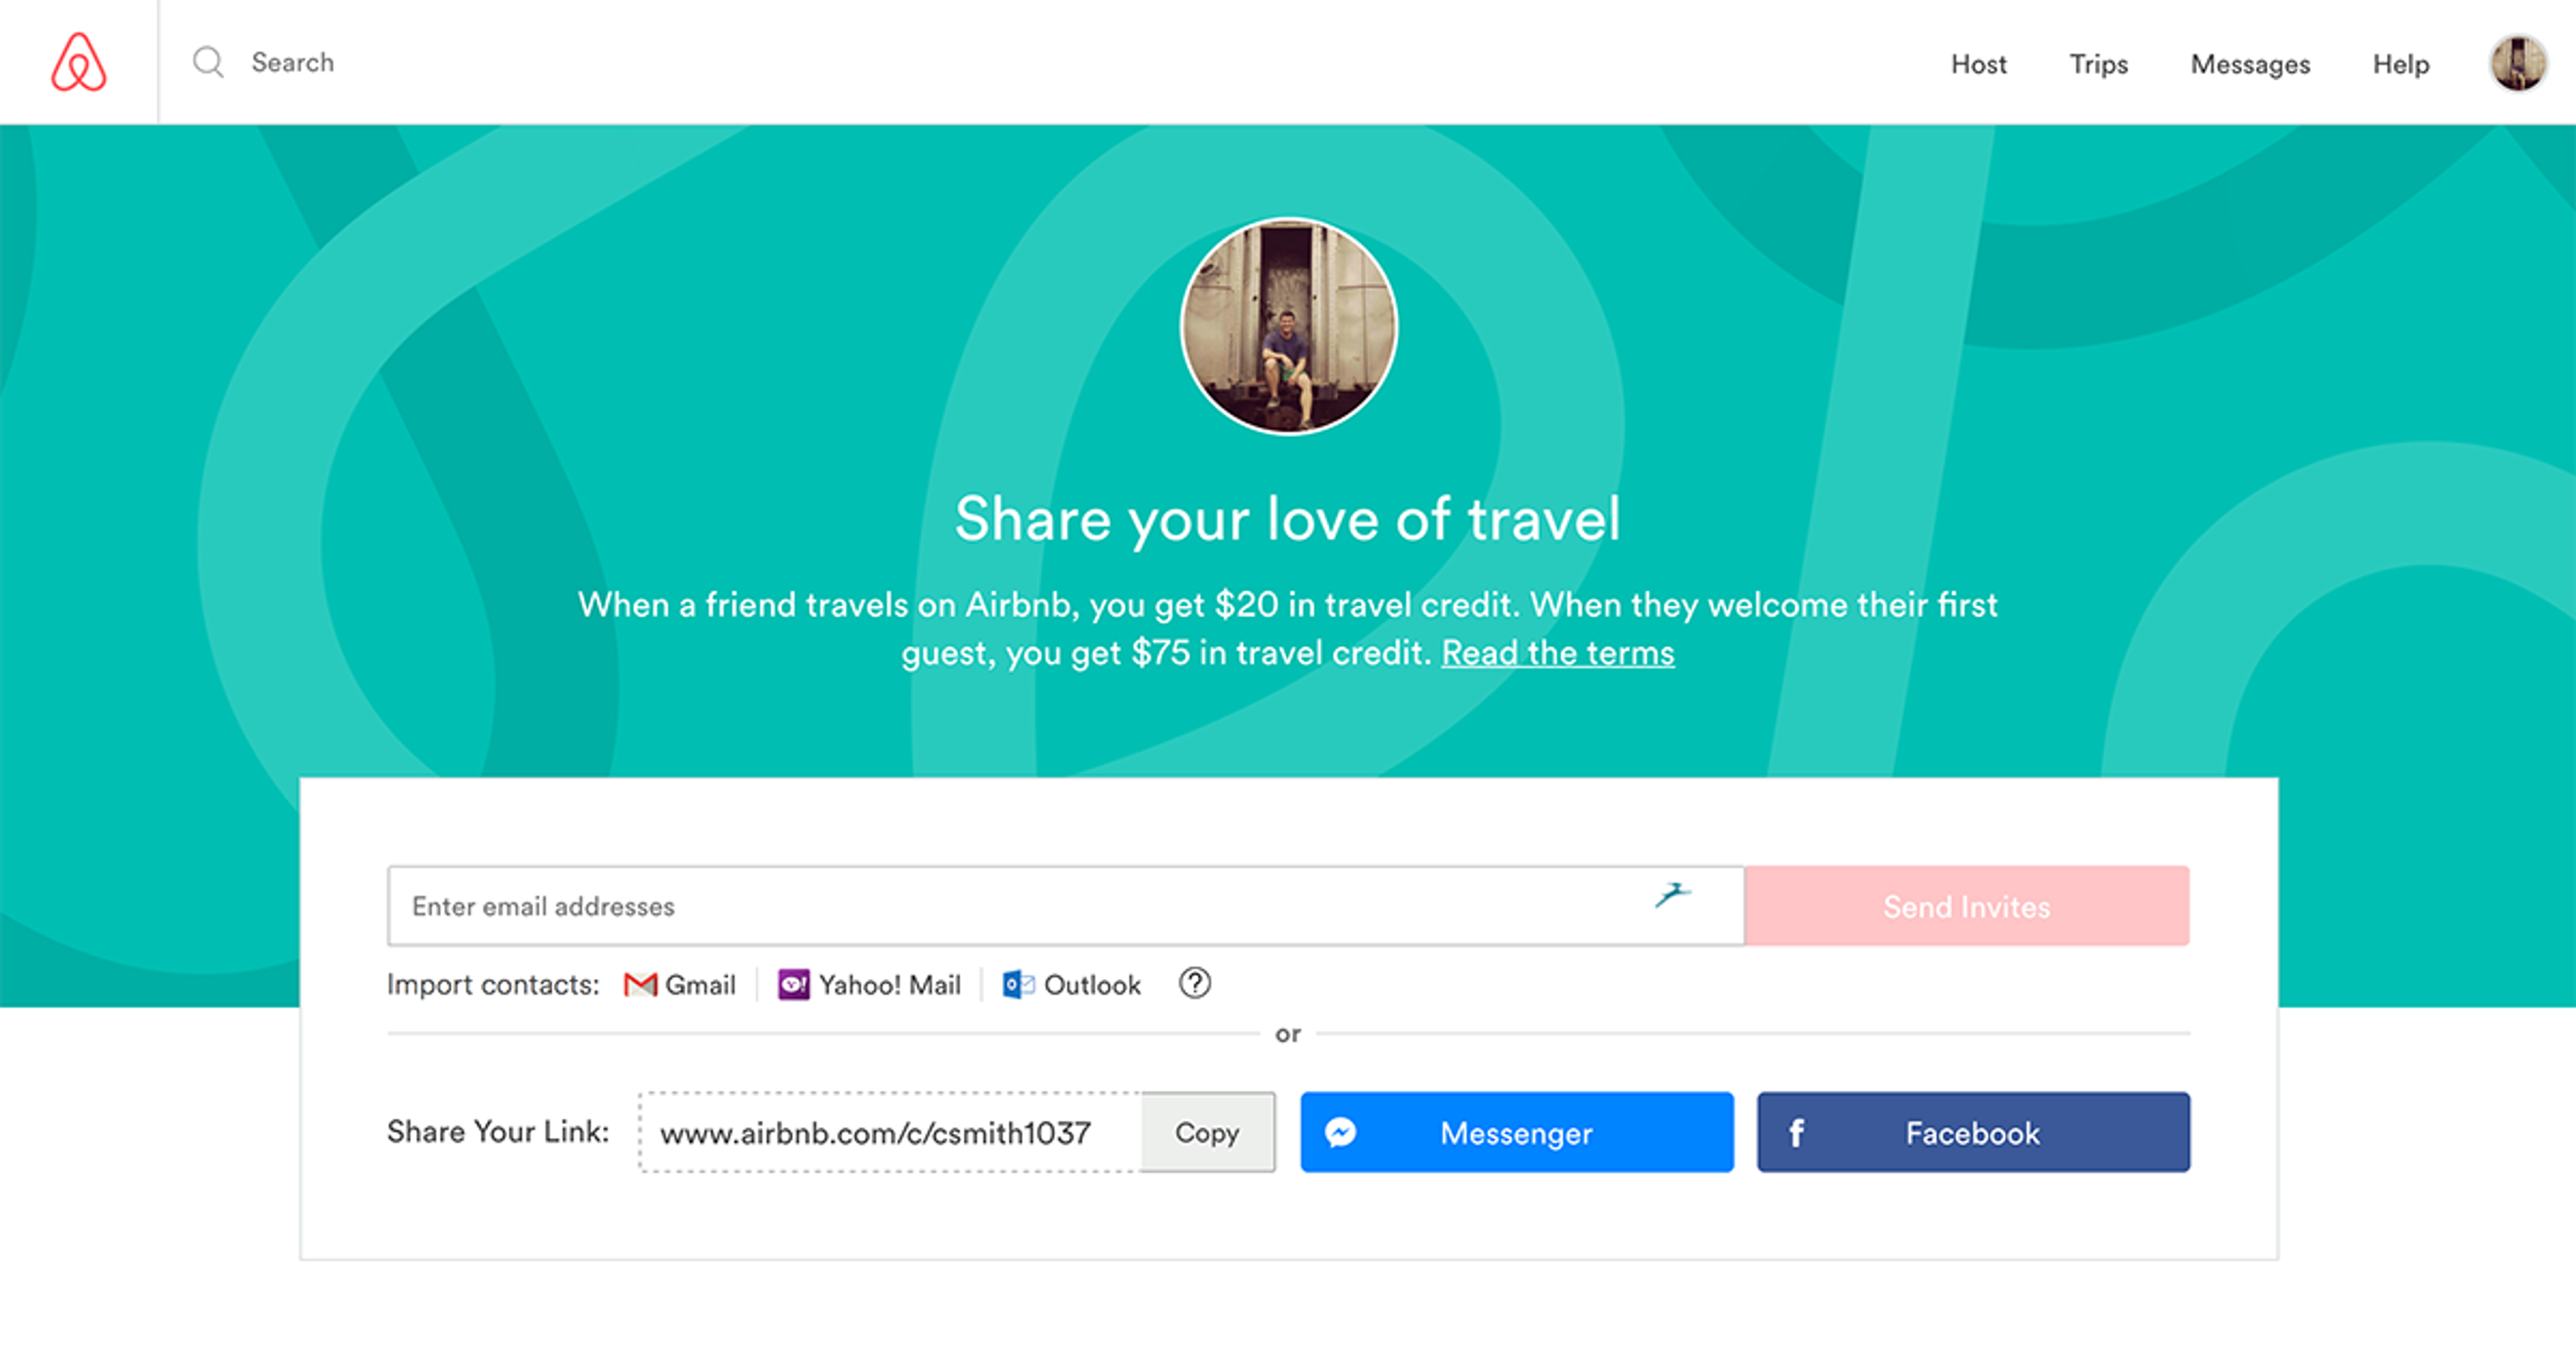Image resolution: width=2576 pixels, height=1353 pixels.
Task: Copy the referral link
Action: [x=1207, y=1132]
